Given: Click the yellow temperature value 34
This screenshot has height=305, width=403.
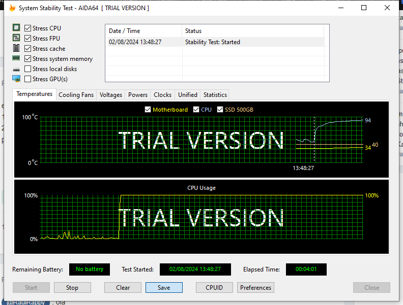Looking at the screenshot, I should [368, 148].
